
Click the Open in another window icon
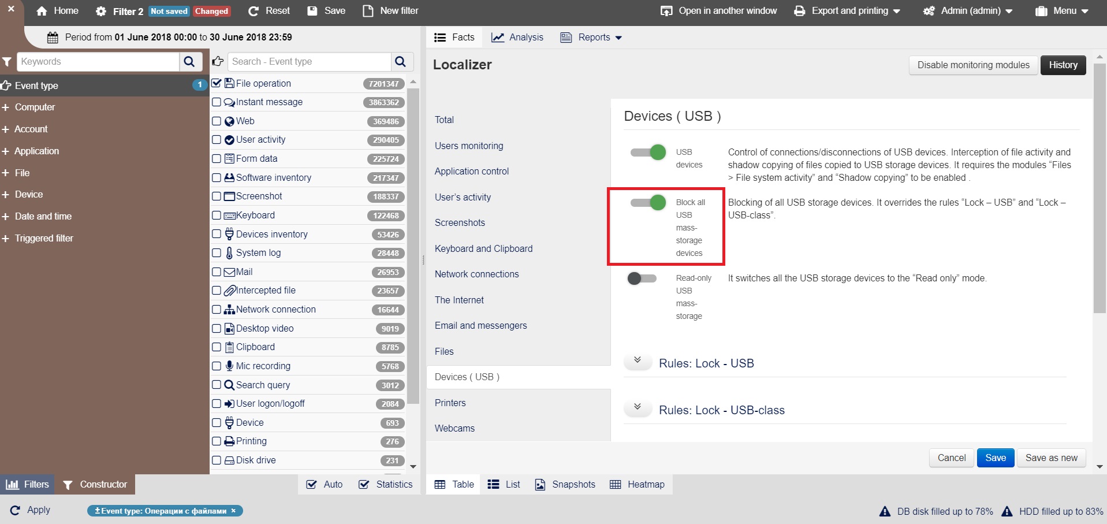tap(666, 11)
